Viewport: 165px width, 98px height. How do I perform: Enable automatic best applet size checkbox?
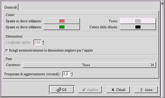(x=7, y=50)
